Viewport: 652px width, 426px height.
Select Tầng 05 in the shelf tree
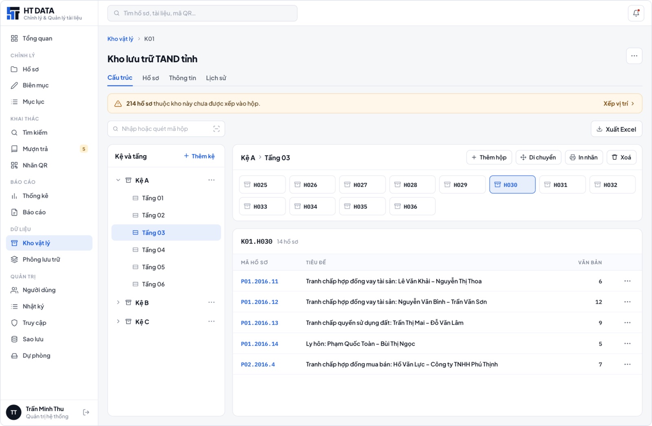tap(166, 267)
